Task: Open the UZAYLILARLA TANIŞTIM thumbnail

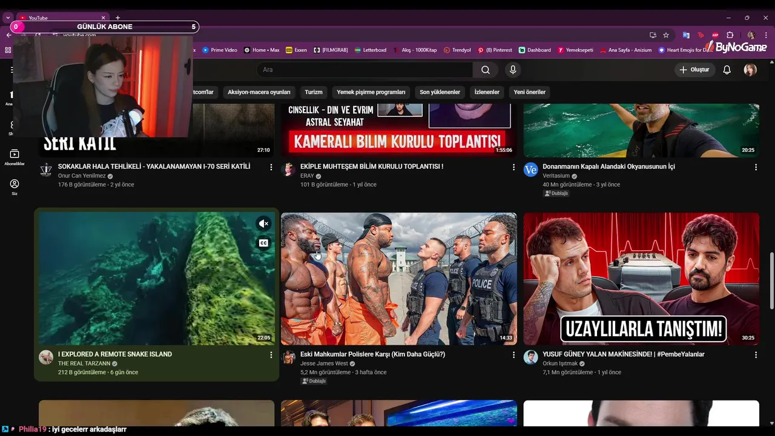Action: point(641,279)
